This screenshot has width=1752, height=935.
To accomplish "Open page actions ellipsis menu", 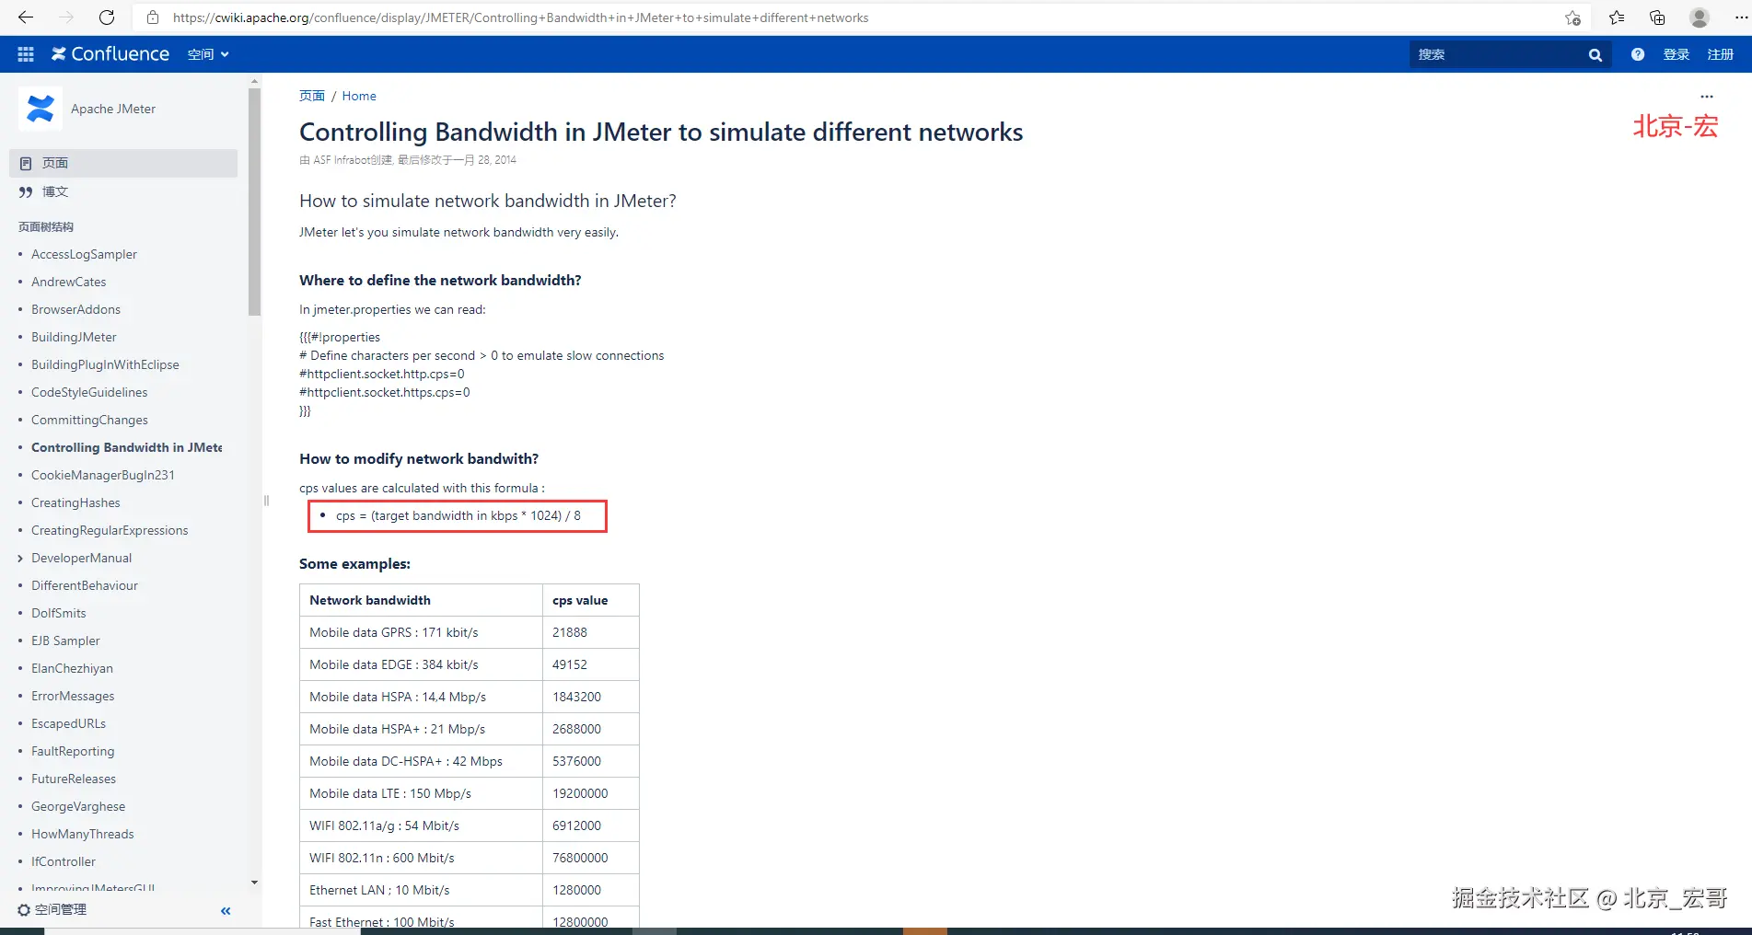I will 1707,97.
